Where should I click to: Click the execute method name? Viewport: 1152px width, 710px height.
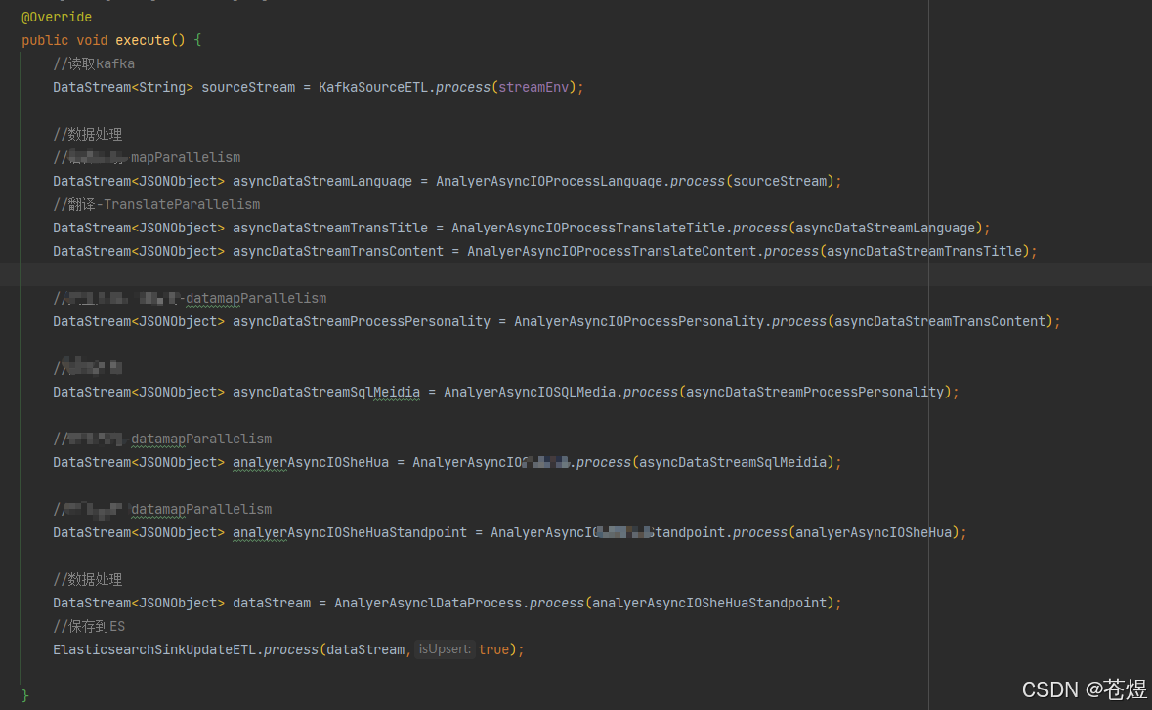(143, 40)
